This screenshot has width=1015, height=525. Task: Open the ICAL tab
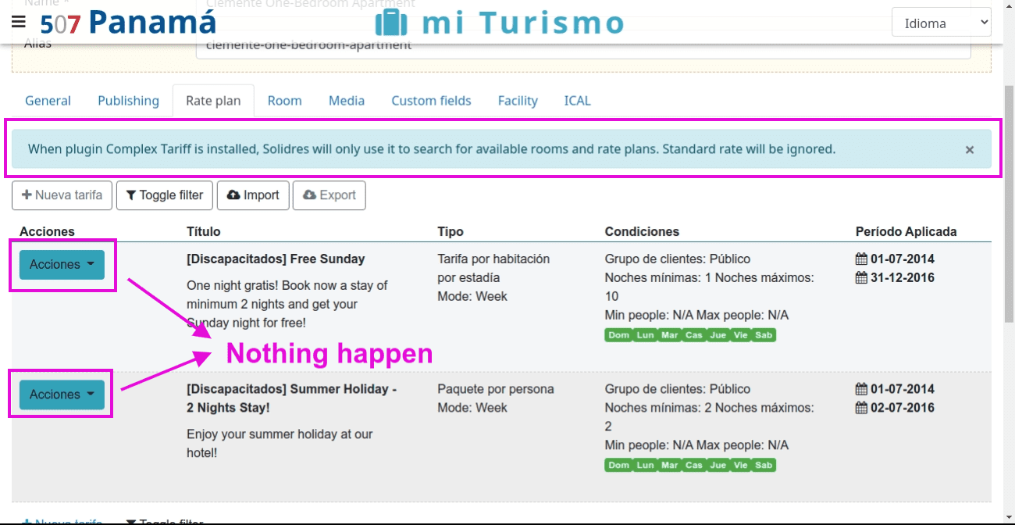pos(577,101)
